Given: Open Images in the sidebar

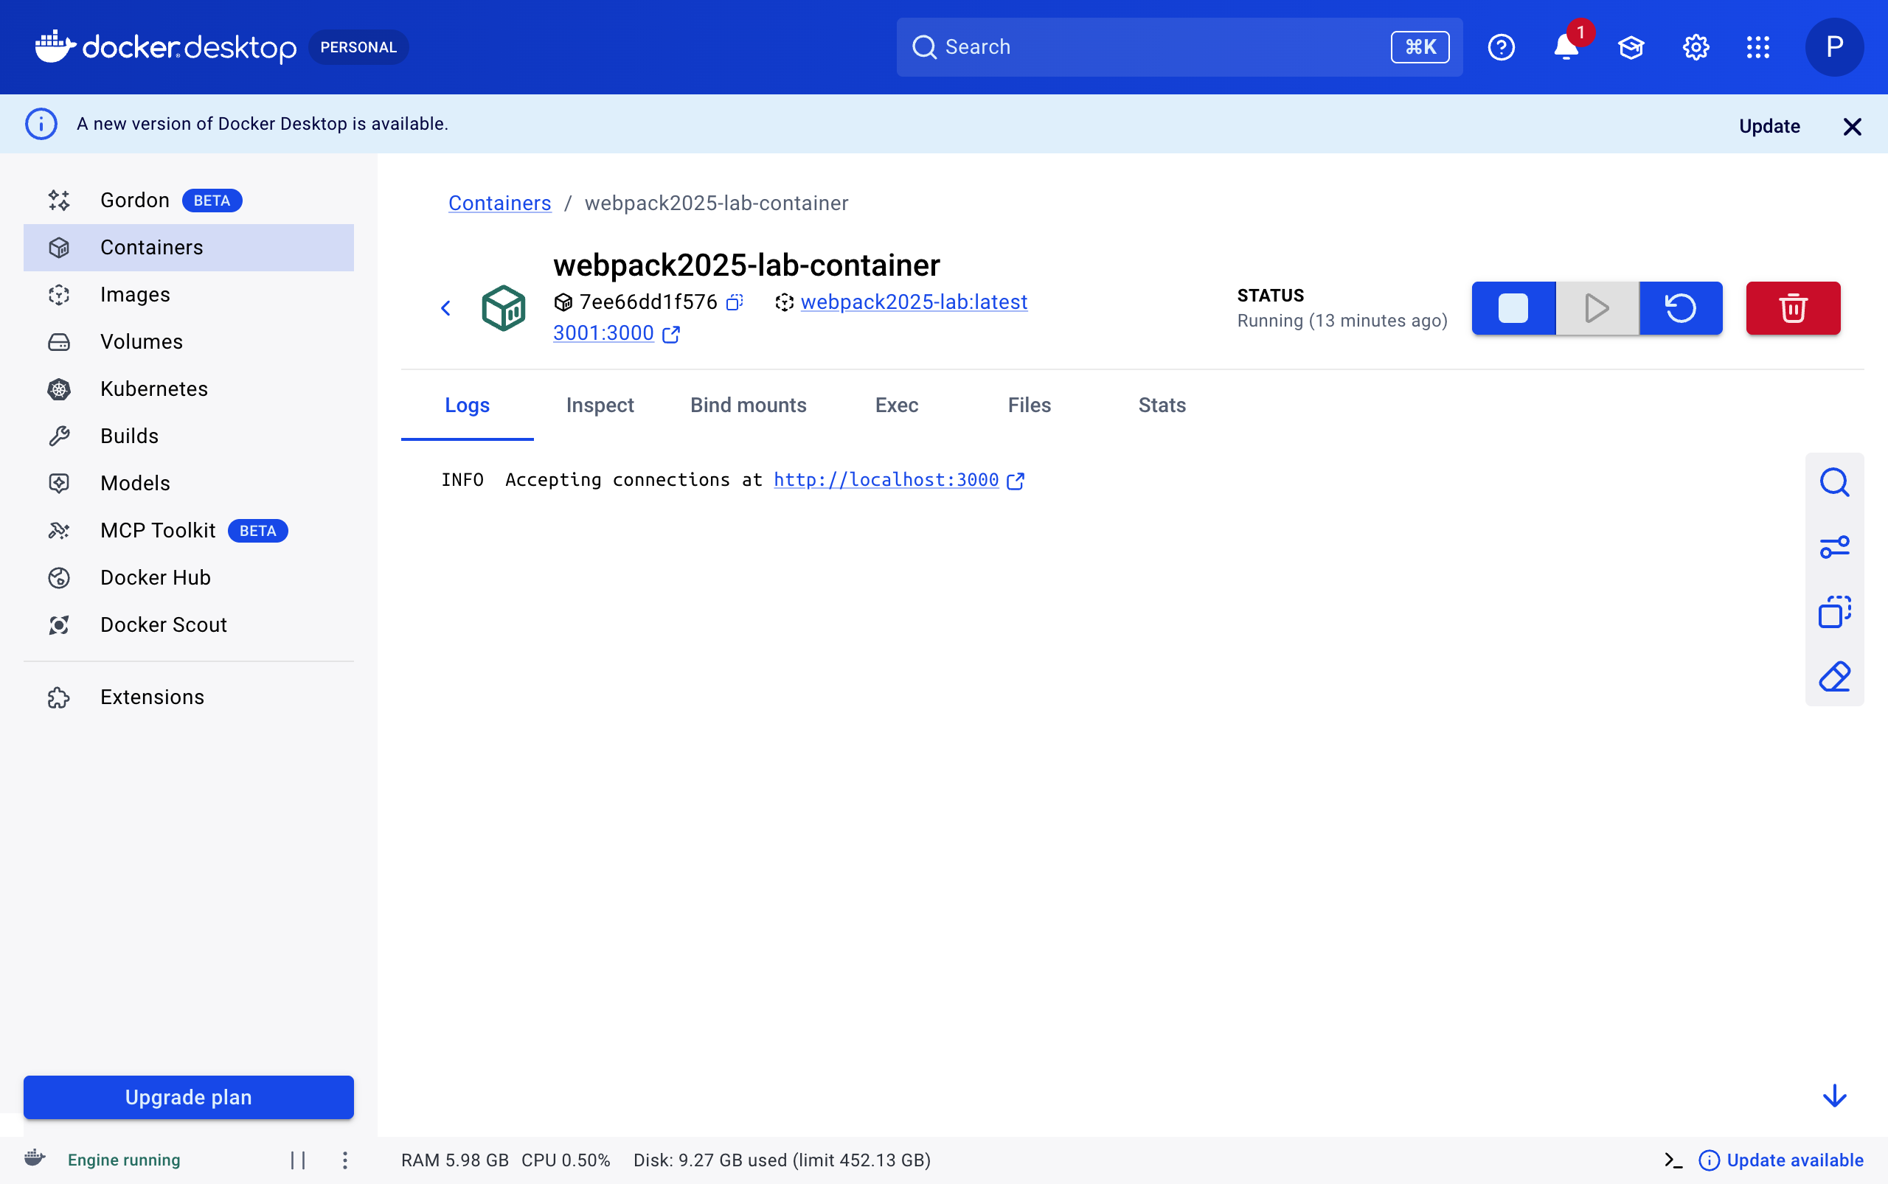Looking at the screenshot, I should [189, 294].
